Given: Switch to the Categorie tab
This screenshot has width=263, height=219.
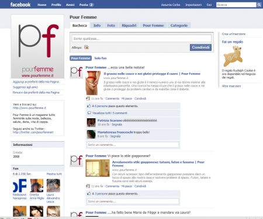Looking at the screenshot, I should (x=179, y=25).
